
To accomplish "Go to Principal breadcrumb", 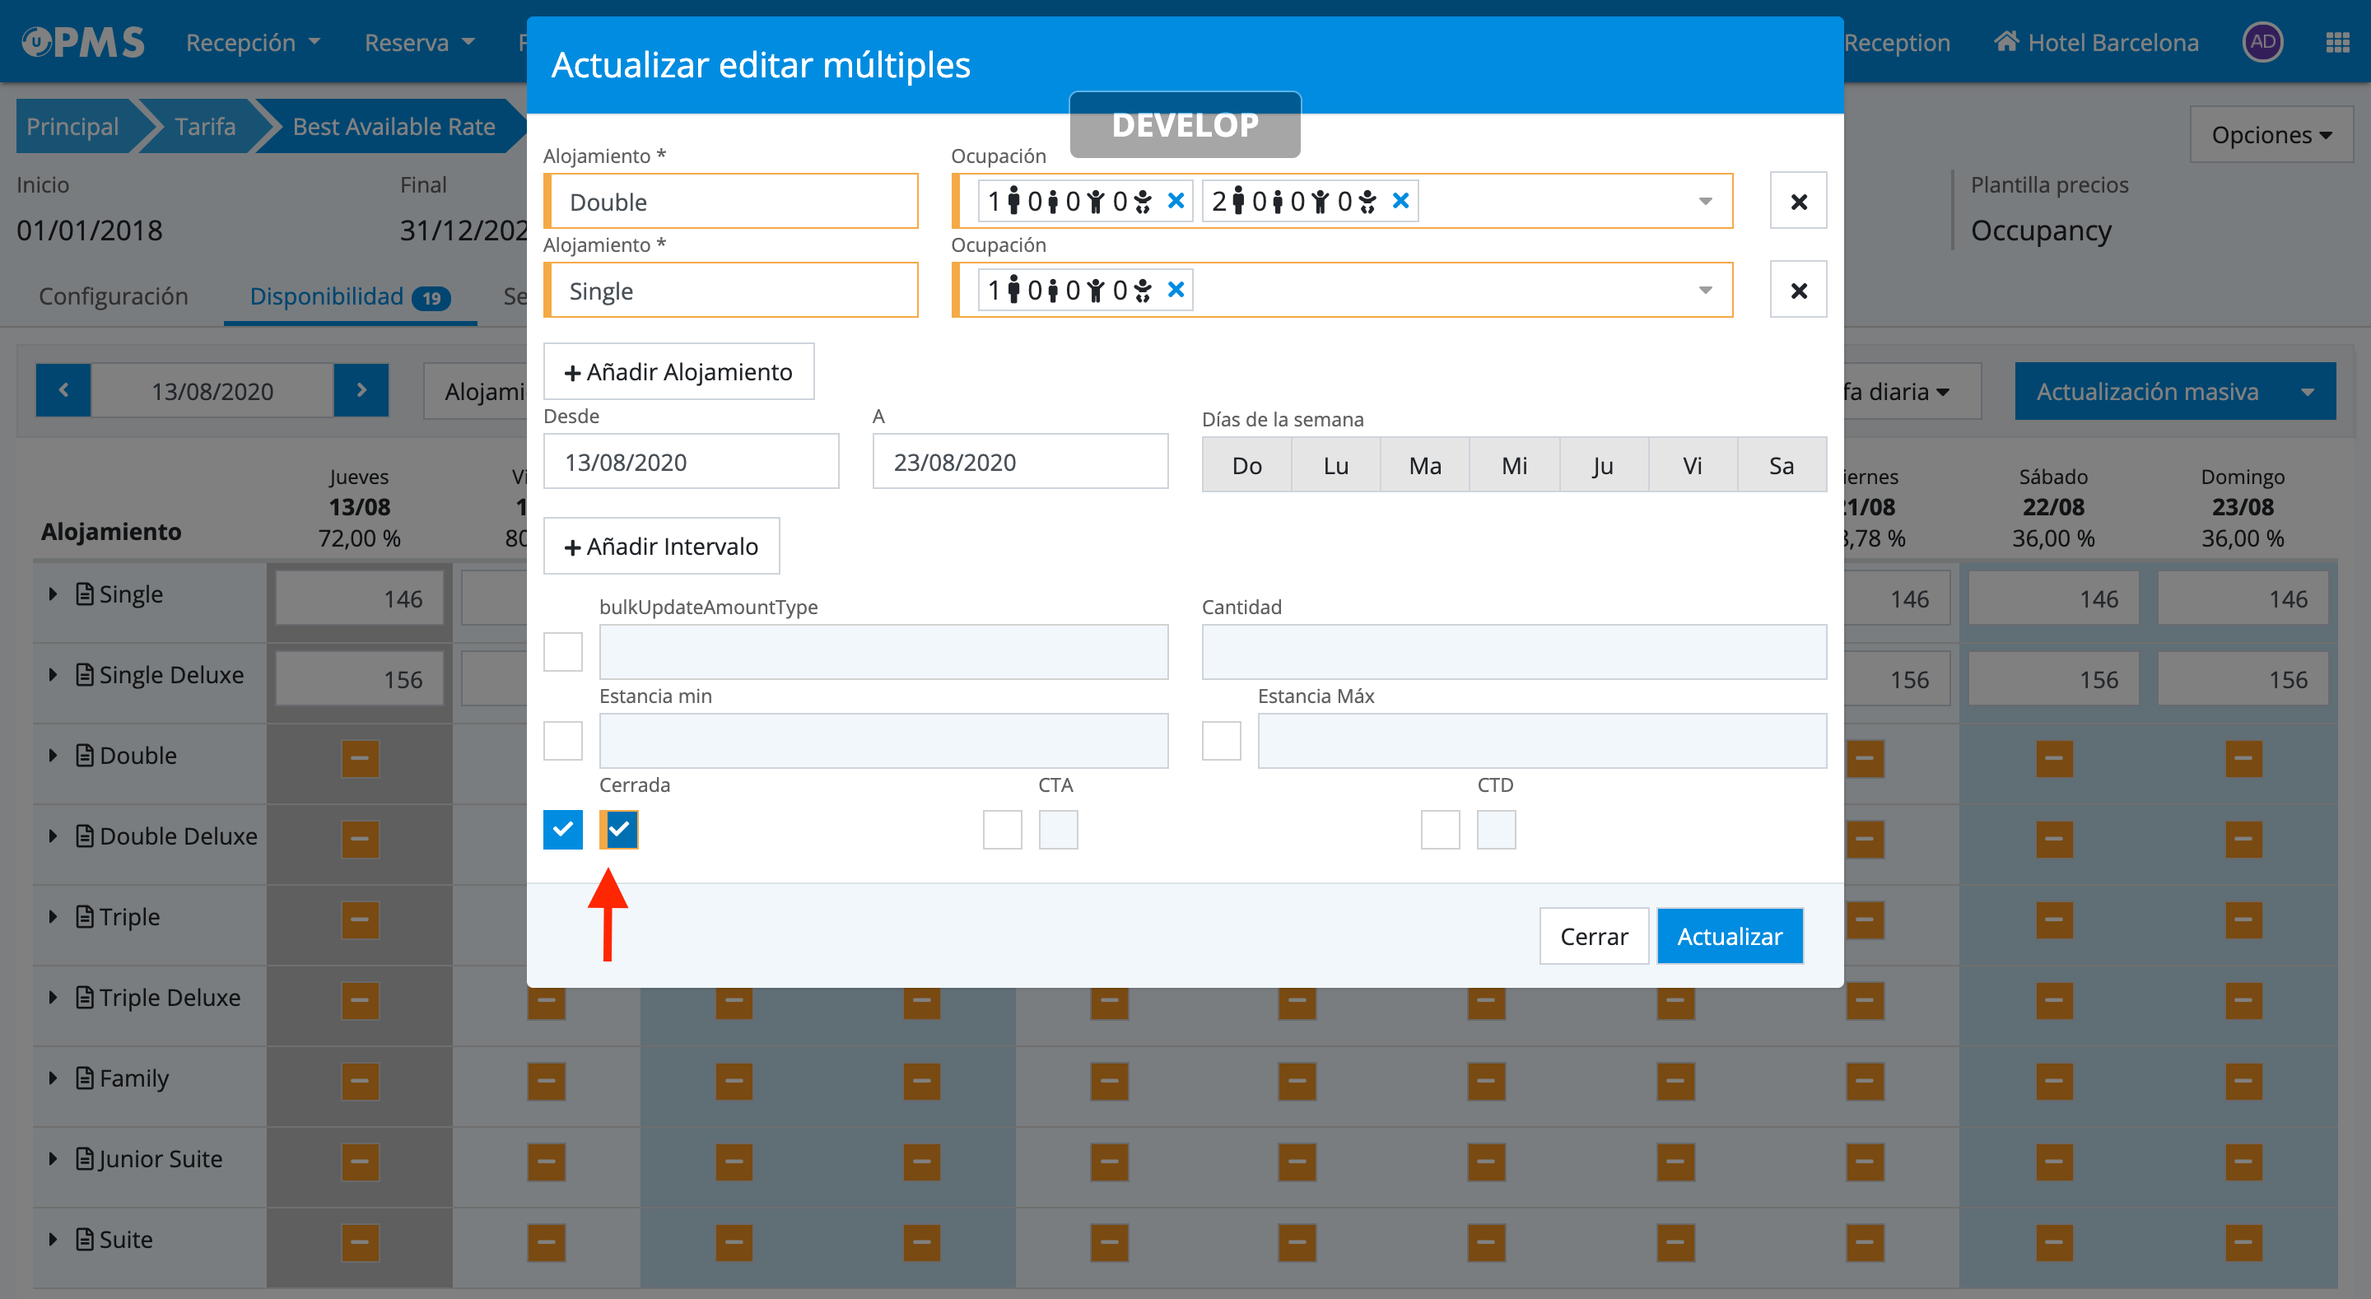I will (x=72, y=126).
